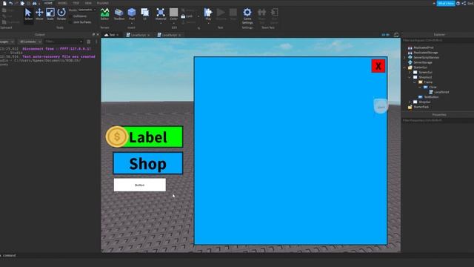The image size is (474, 267).
Task: Switch to the Test place tab
Action: pyautogui.click(x=112, y=35)
